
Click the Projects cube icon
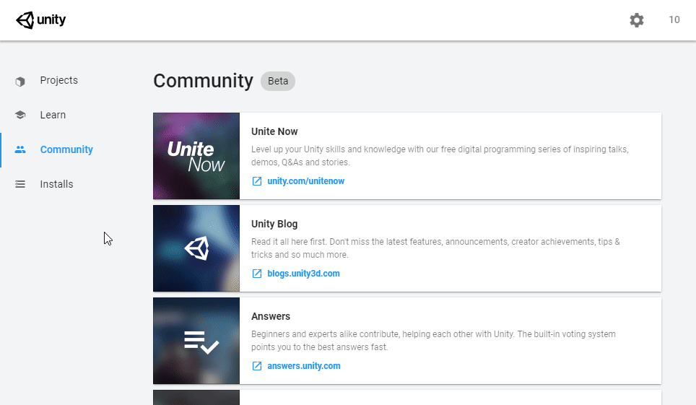[20, 82]
